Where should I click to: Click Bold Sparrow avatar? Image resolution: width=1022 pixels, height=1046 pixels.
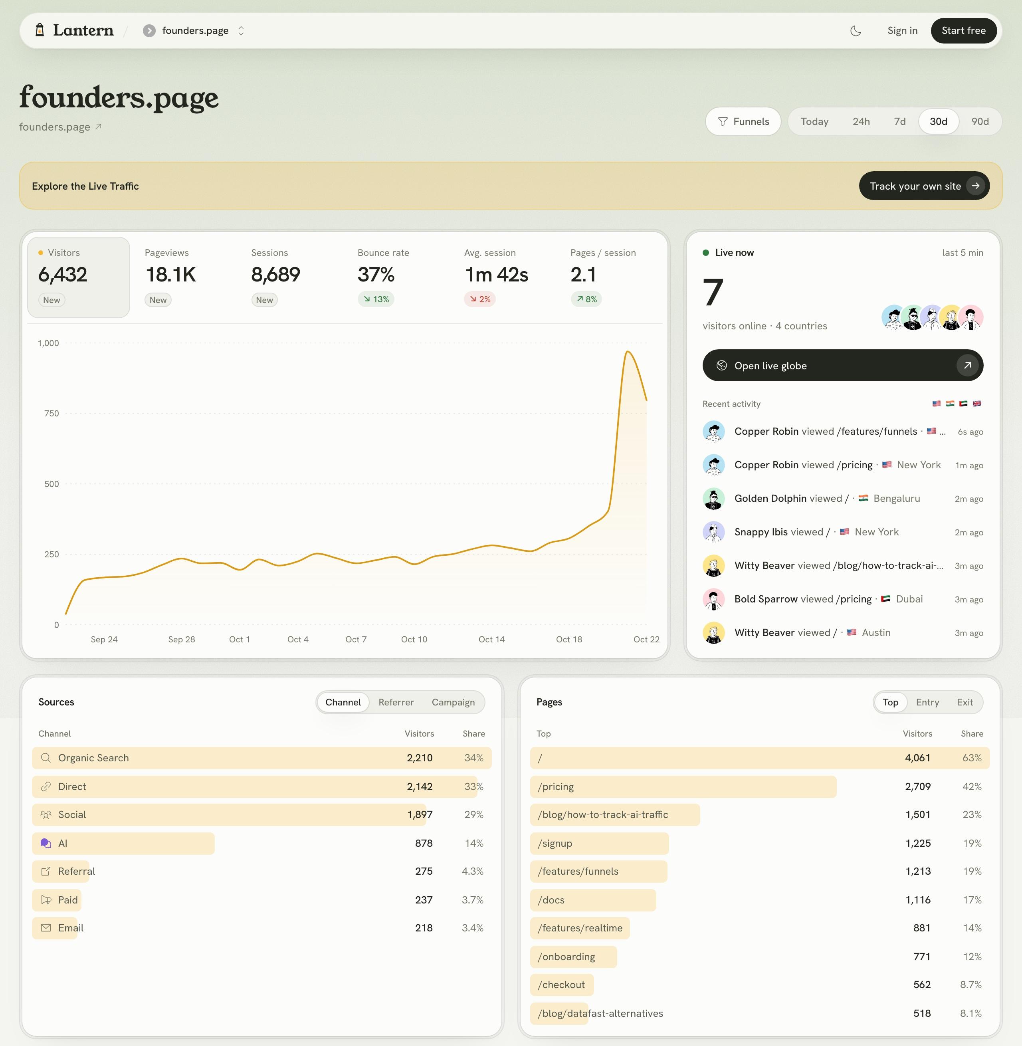click(713, 599)
